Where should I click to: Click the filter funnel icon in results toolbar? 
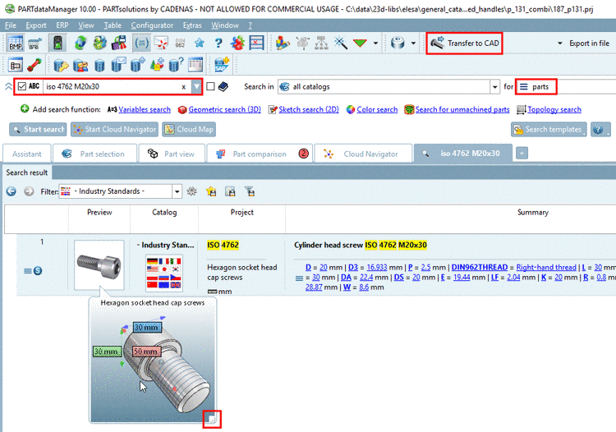tap(249, 191)
